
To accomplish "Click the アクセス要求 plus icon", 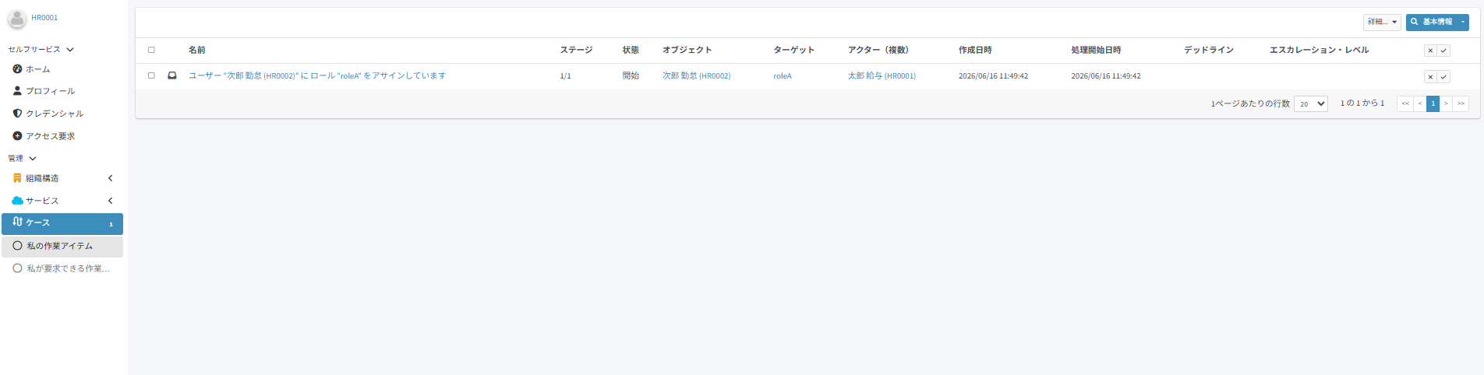I will (x=17, y=136).
